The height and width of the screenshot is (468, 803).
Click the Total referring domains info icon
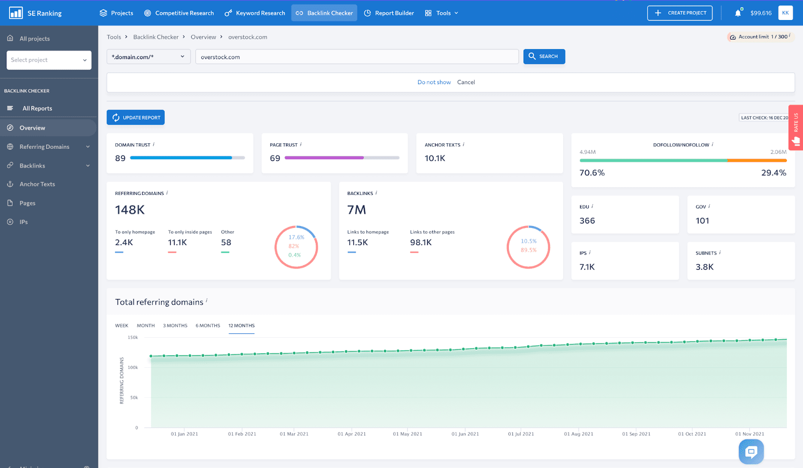pyautogui.click(x=206, y=301)
